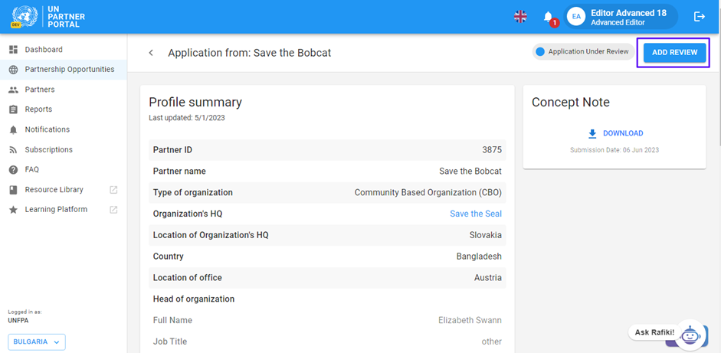Click the Head of organization label
The width and height of the screenshot is (721, 353).
click(x=194, y=299)
